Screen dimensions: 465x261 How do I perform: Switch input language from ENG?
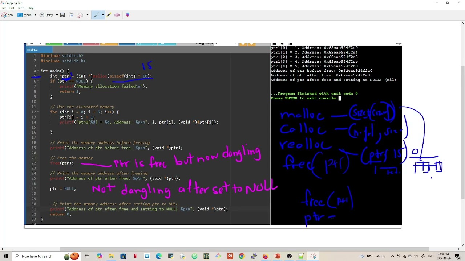pos(430,256)
